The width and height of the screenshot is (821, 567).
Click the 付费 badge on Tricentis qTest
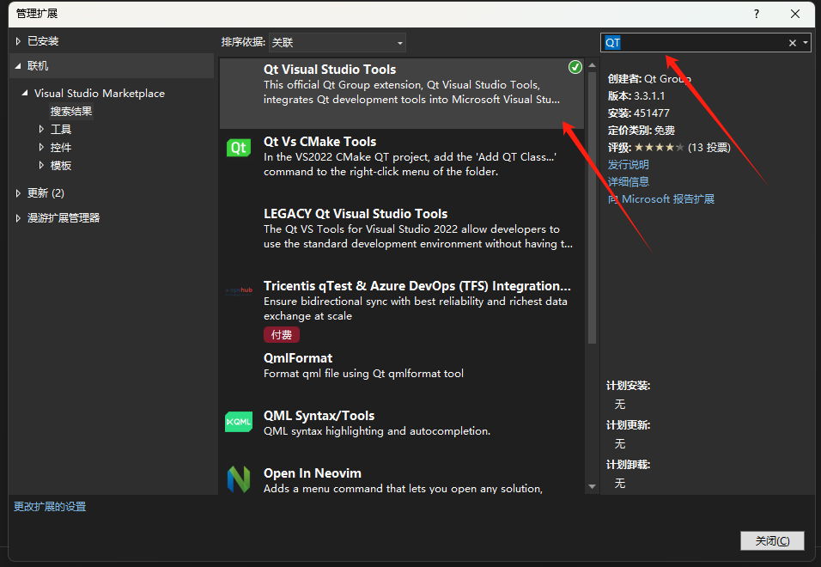click(282, 334)
